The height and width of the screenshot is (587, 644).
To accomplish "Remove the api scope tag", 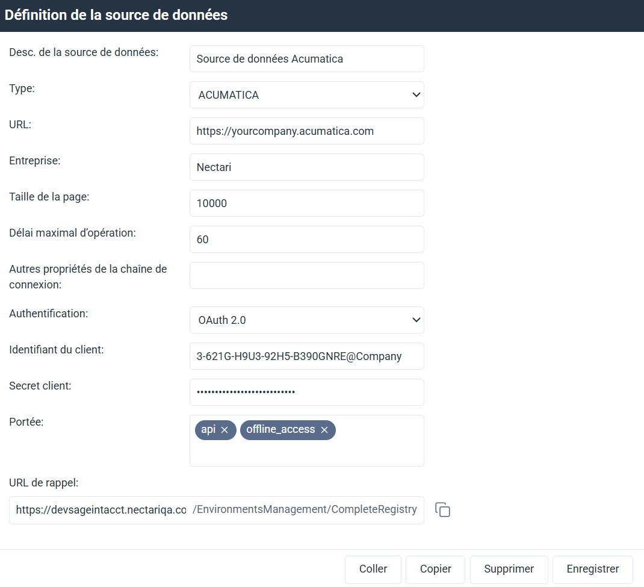I will pyautogui.click(x=224, y=430).
